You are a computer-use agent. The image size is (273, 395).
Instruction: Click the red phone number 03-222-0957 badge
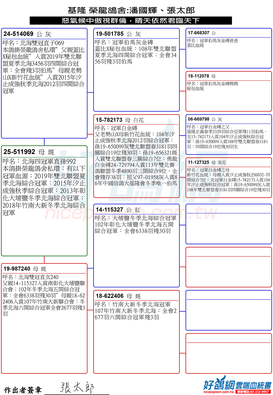coord(253,392)
